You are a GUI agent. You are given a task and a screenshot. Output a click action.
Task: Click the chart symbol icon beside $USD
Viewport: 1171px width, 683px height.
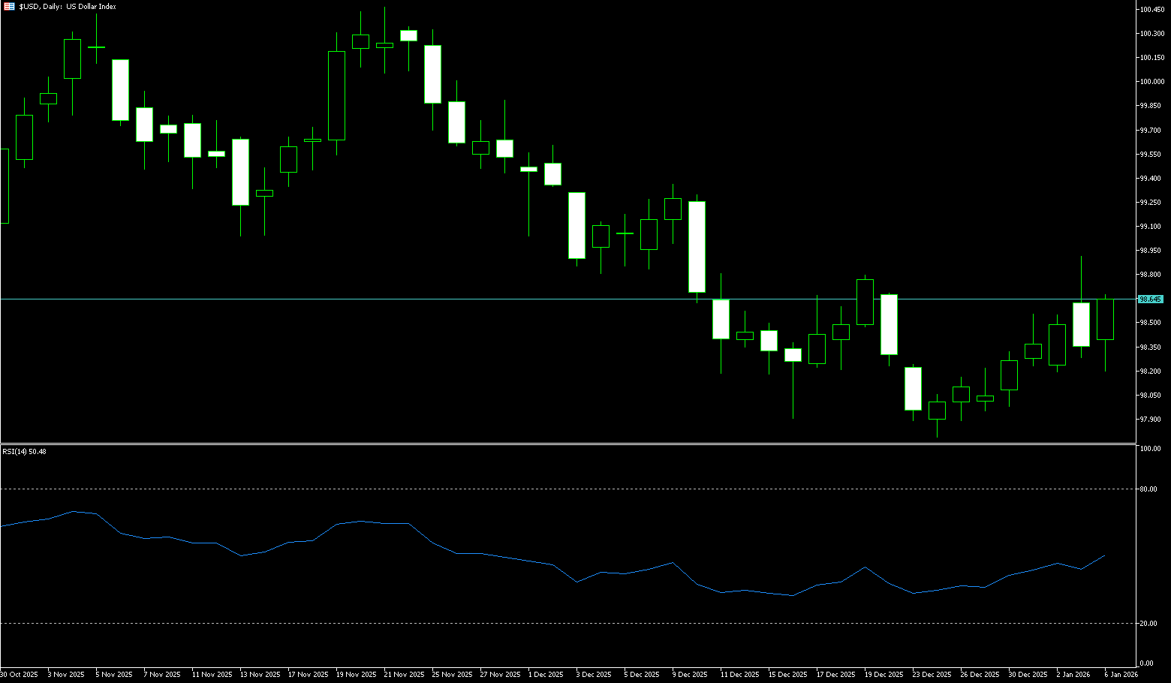(x=10, y=6)
